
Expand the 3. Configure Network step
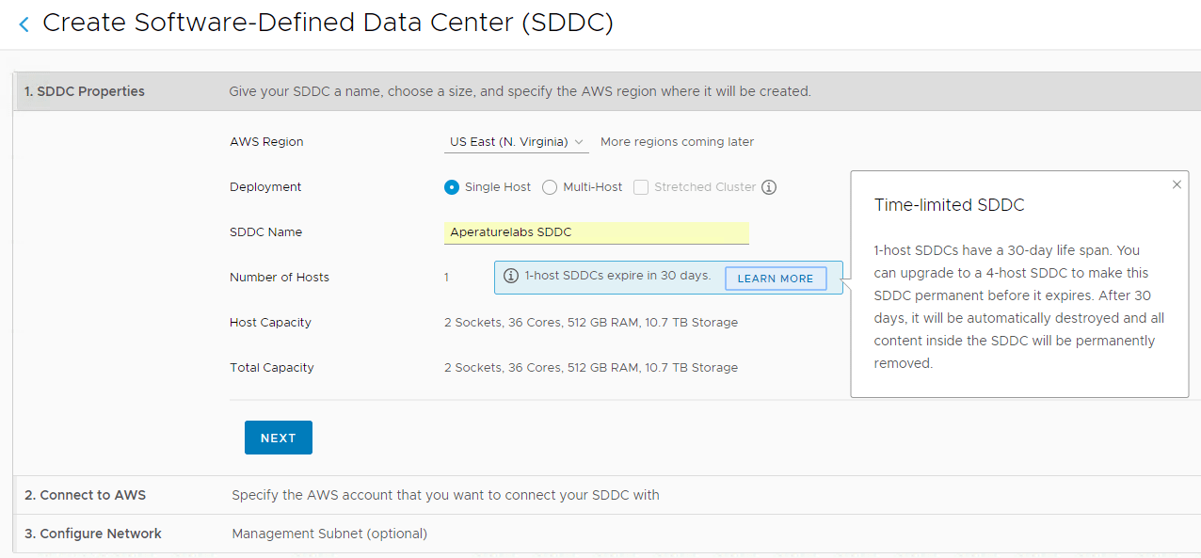[93, 534]
